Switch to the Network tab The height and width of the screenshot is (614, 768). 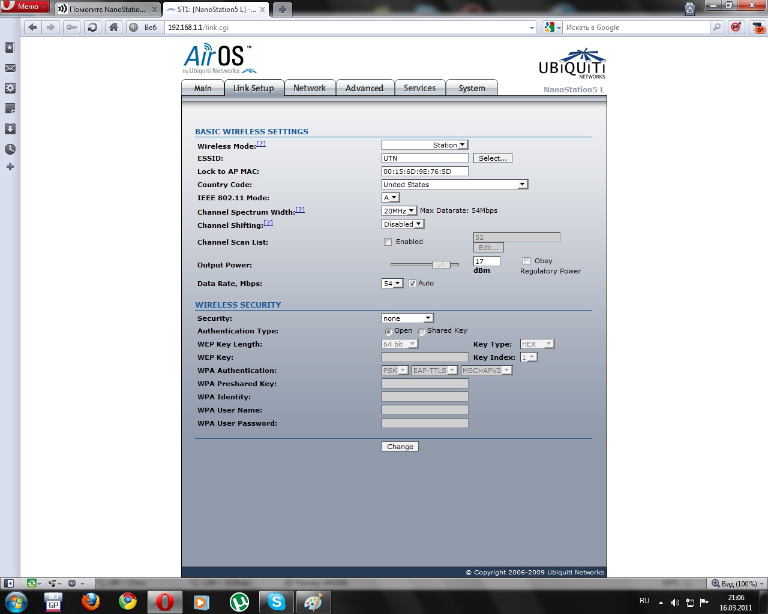pyautogui.click(x=310, y=88)
